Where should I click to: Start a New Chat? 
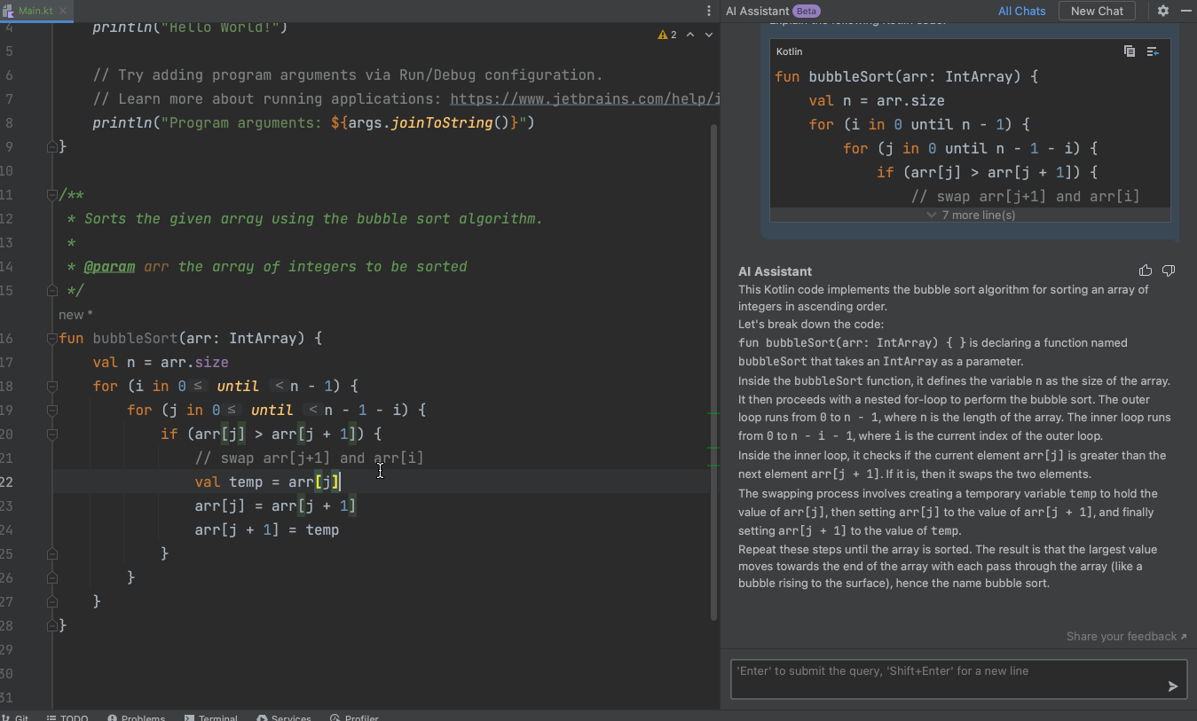coord(1097,11)
